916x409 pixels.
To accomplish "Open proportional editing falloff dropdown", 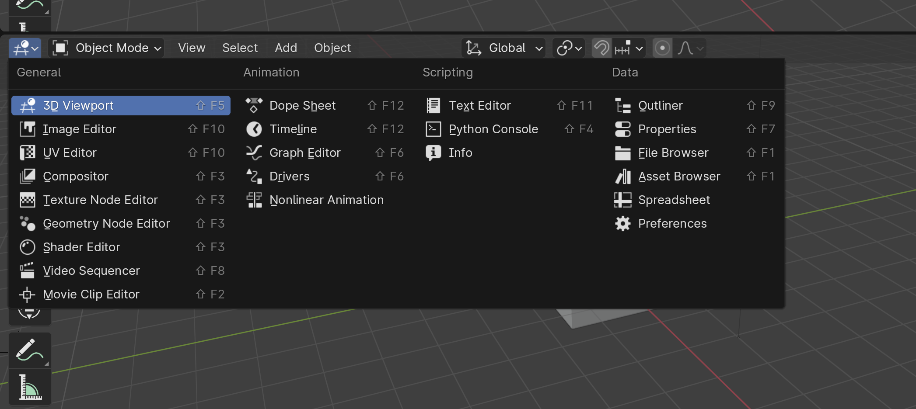I will tap(690, 48).
